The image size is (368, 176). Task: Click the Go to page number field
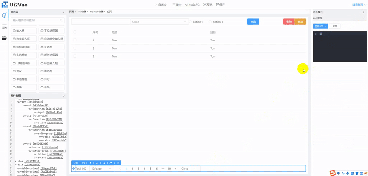(x=195, y=169)
